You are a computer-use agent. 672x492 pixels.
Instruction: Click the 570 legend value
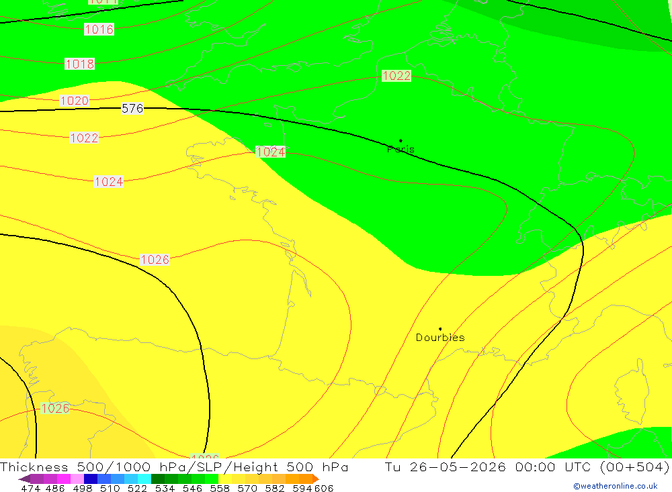(247, 488)
